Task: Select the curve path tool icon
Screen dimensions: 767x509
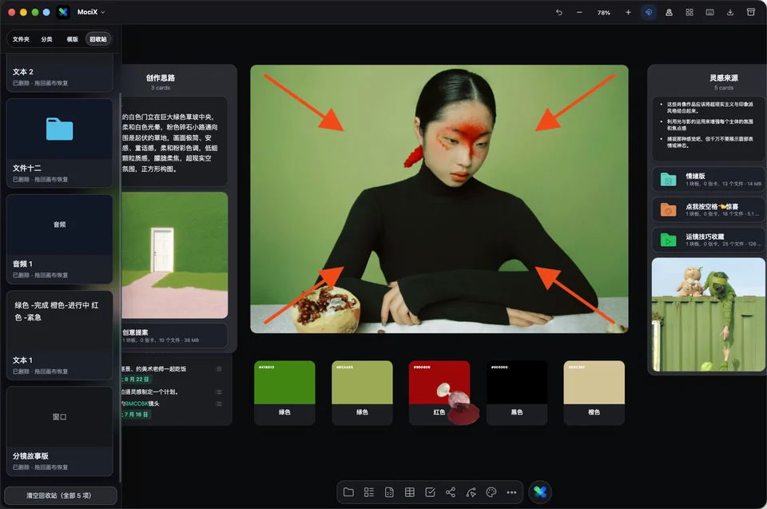Action: tap(471, 492)
